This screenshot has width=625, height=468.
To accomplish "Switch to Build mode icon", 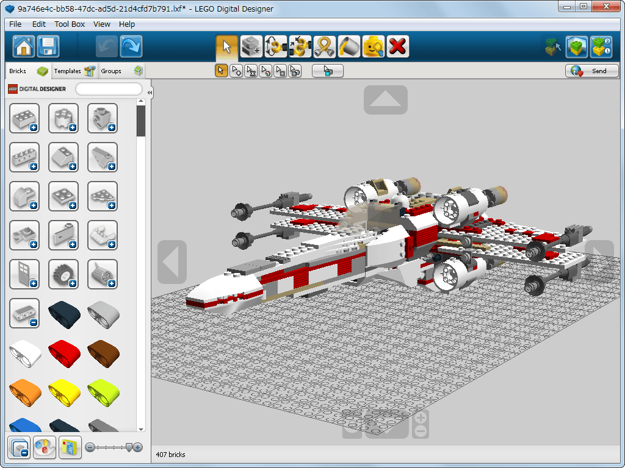I will [552, 47].
